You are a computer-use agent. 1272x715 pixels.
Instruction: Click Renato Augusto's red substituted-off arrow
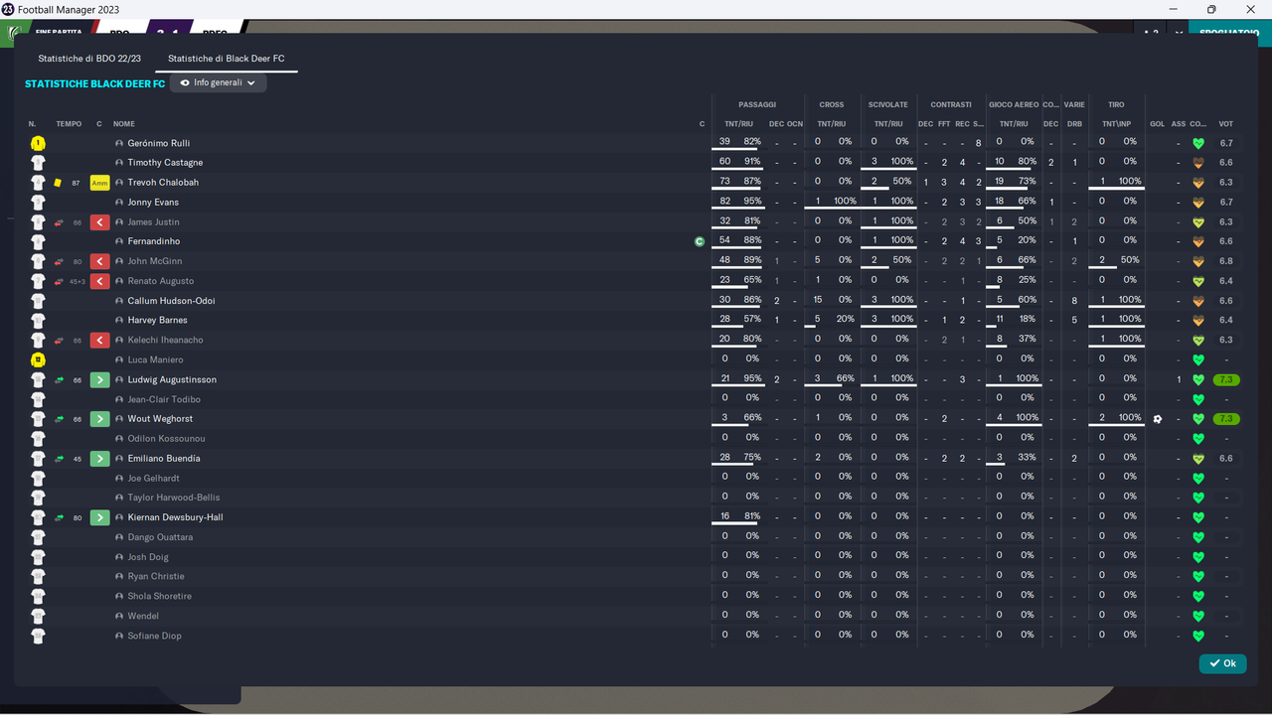click(x=99, y=281)
